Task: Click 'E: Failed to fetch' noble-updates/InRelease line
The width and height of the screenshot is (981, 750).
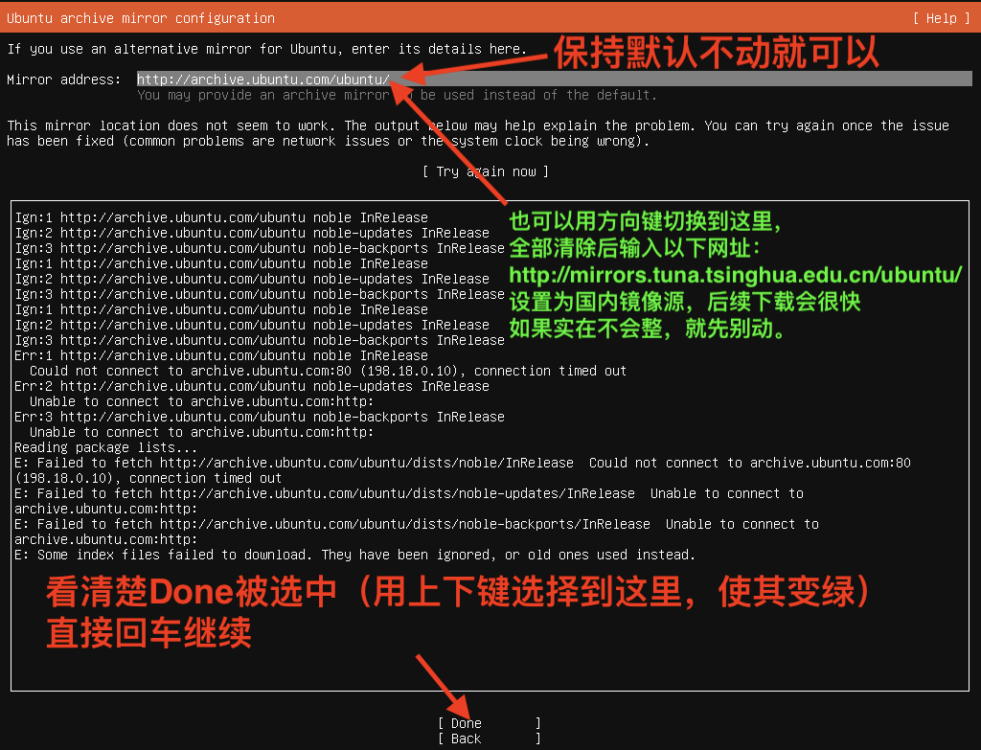Action: coord(409,501)
